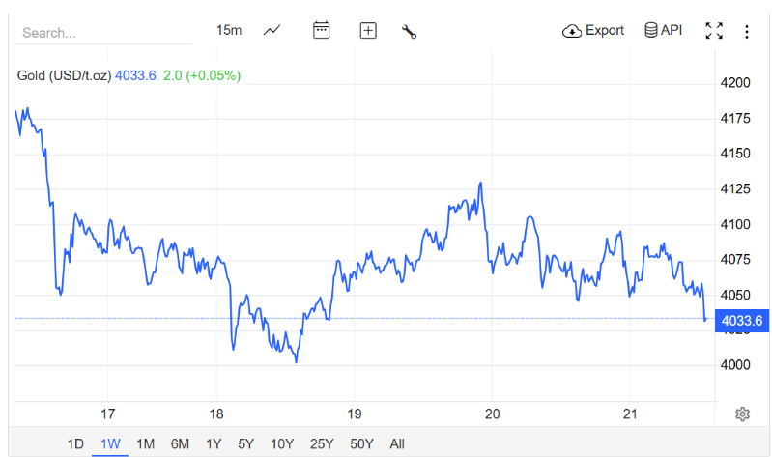Select the All time range
Screen dimensions: 772x457
coord(397,443)
